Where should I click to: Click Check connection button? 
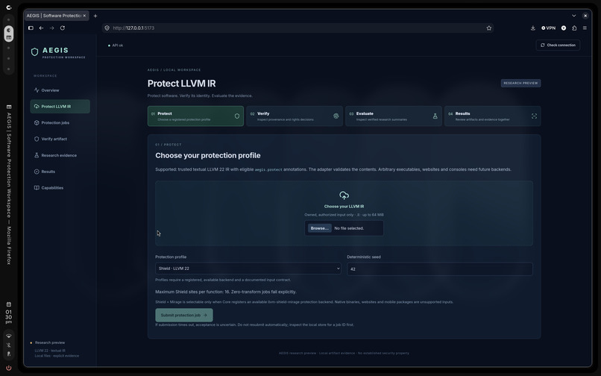click(x=558, y=46)
